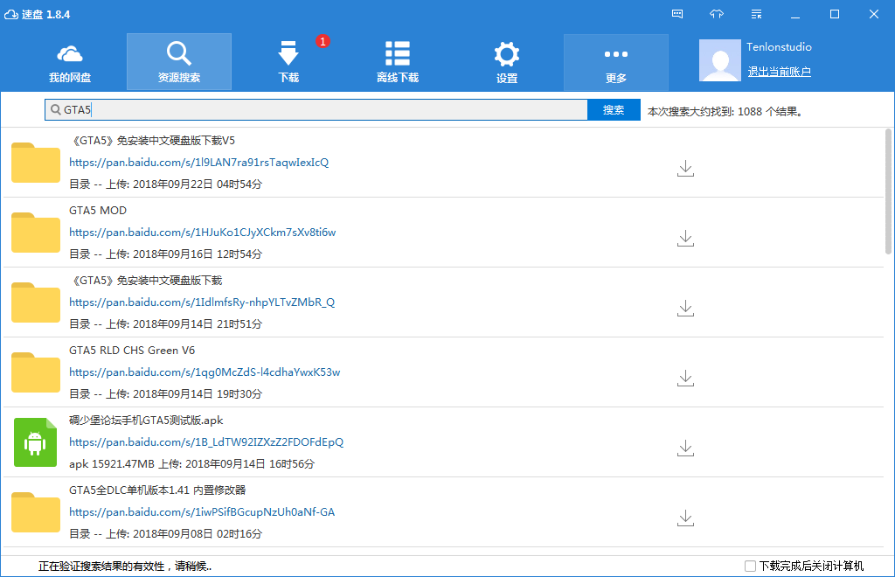Image resolution: width=895 pixels, height=577 pixels.
Task: Open 设置 settings gear
Action: tap(507, 62)
